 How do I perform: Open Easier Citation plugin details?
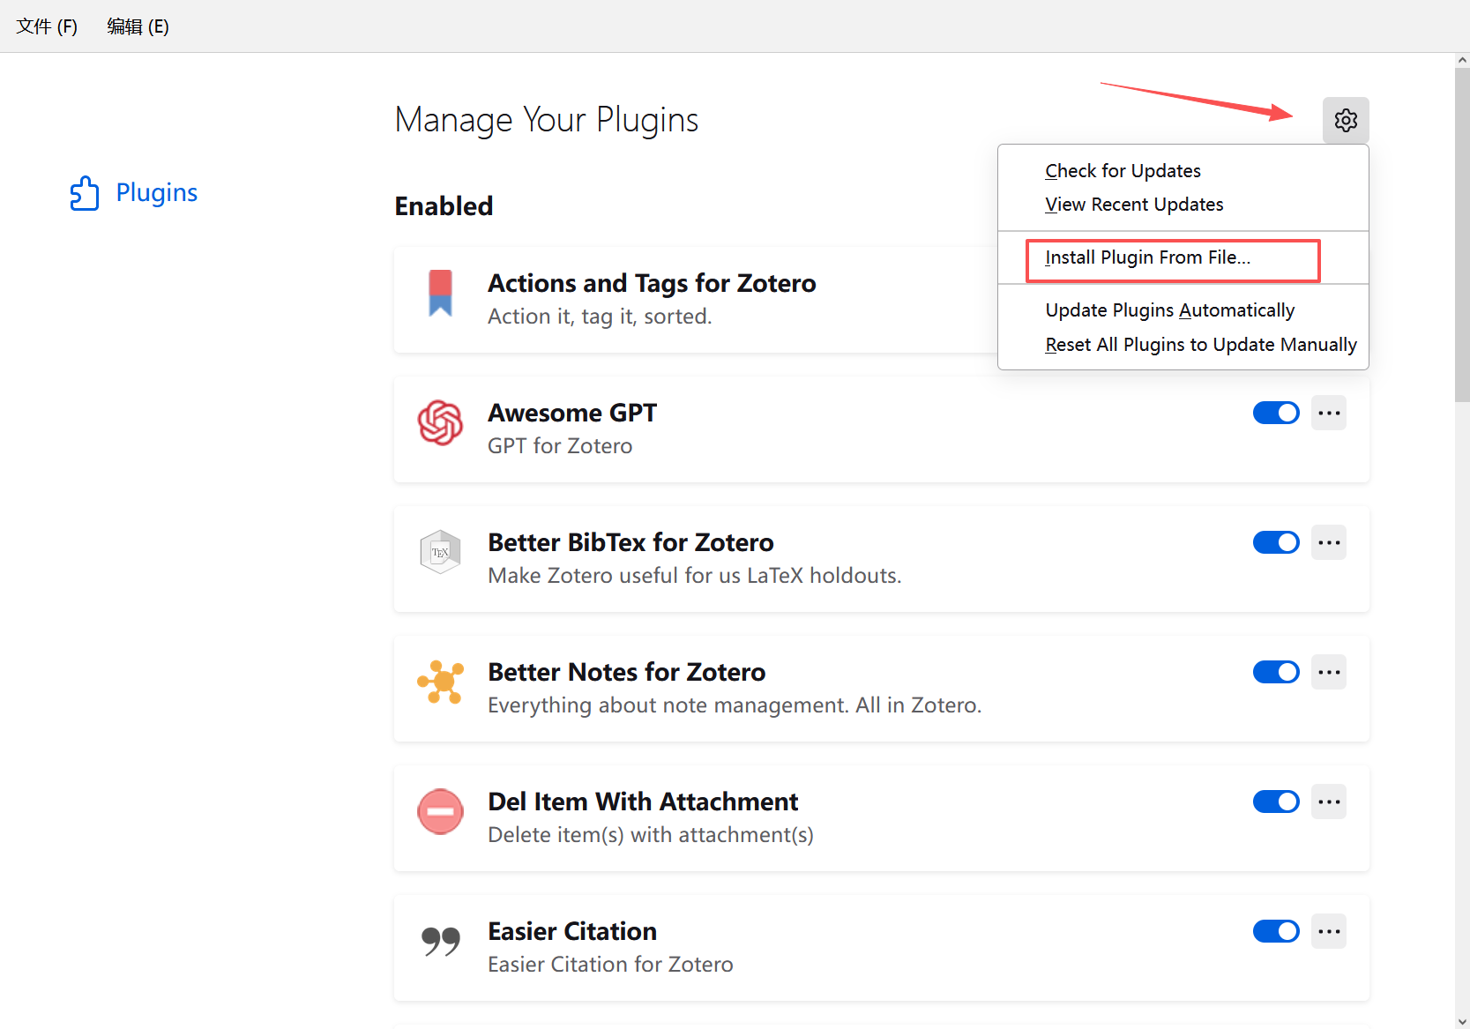point(572,932)
